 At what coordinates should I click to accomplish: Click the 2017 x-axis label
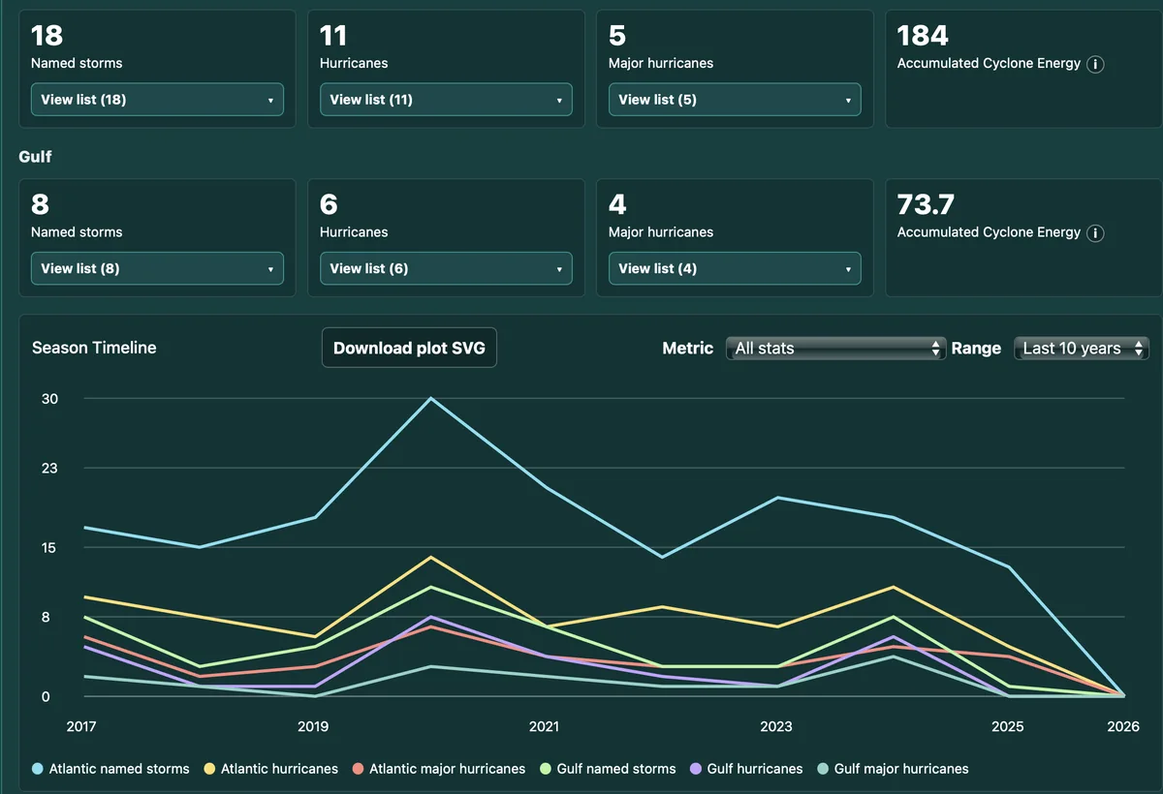tap(81, 726)
